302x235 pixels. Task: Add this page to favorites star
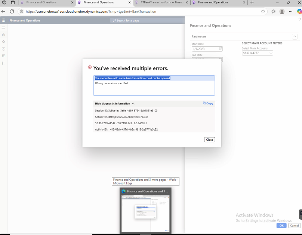(263, 12)
